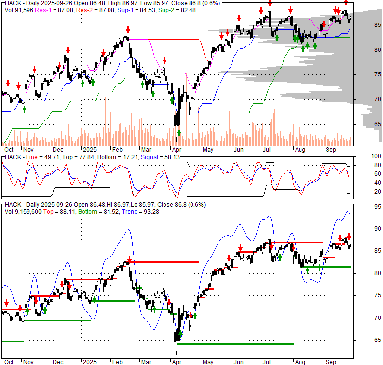Viewport: 383px width, 365px height.
Task: Click 'Aug' on the top chart time axis
Action: point(300,150)
